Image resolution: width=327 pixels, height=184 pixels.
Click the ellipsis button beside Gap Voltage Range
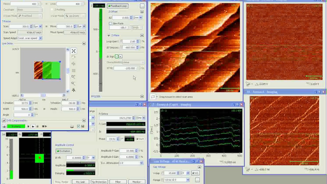coord(197,180)
